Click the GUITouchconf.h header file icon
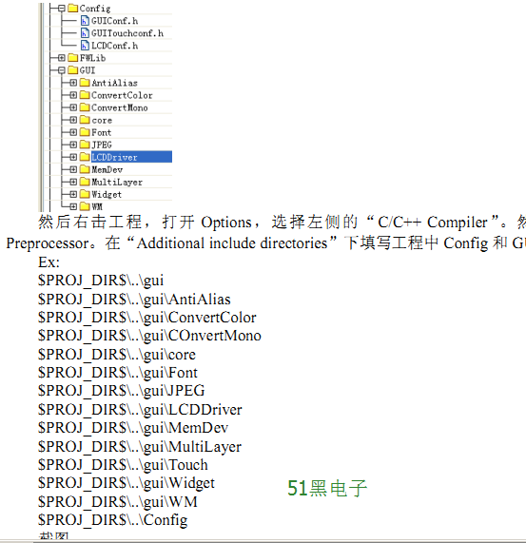 point(85,33)
